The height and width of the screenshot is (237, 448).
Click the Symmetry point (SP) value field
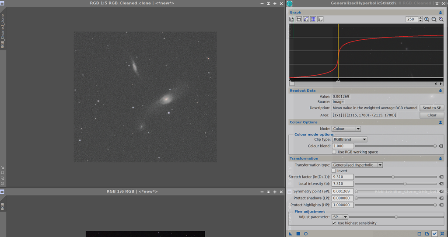pyautogui.click(x=342, y=192)
